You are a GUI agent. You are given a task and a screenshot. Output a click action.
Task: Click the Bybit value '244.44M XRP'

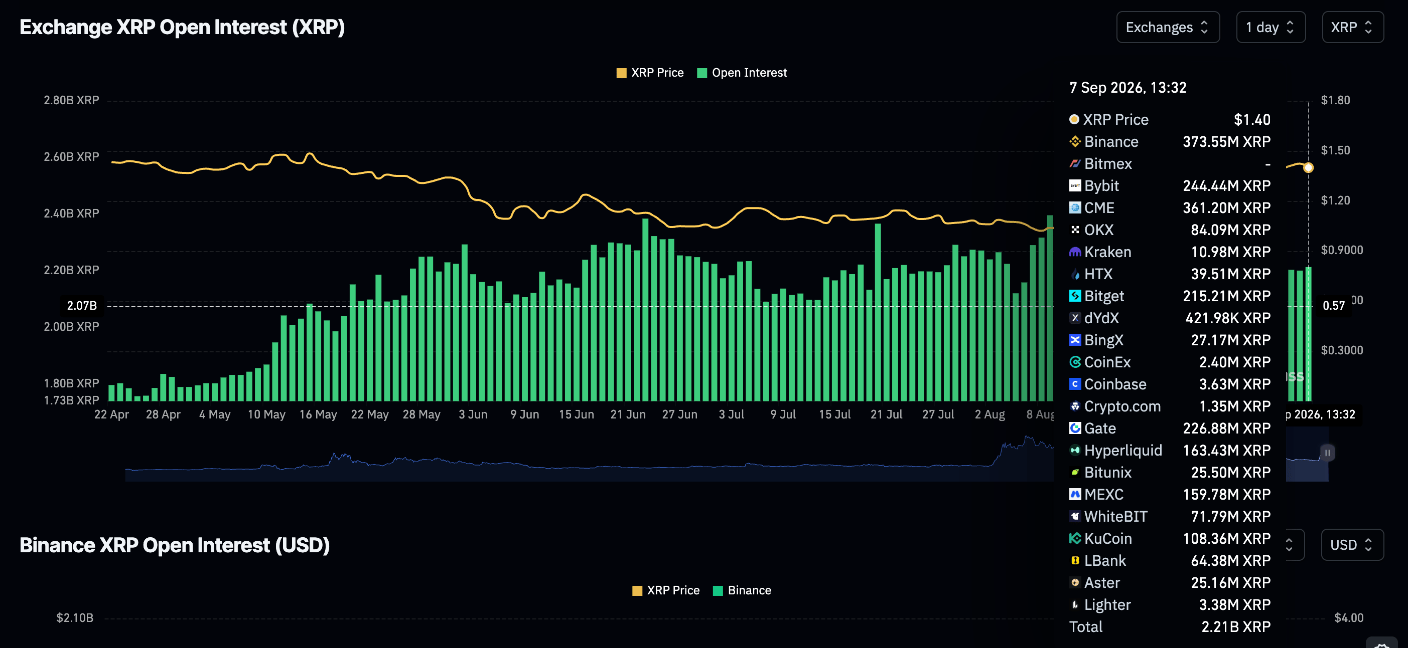coord(1226,186)
